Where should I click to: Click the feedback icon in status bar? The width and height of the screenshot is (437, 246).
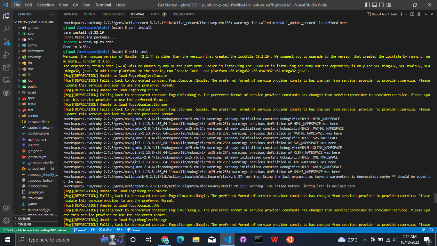[423, 230]
